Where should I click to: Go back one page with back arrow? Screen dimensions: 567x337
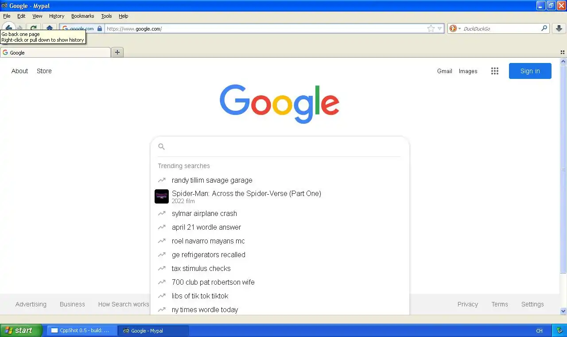pyautogui.click(x=9, y=27)
